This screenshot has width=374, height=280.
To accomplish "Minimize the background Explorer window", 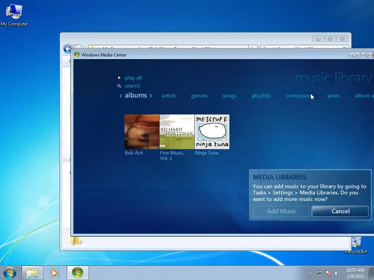I will (x=318, y=39).
